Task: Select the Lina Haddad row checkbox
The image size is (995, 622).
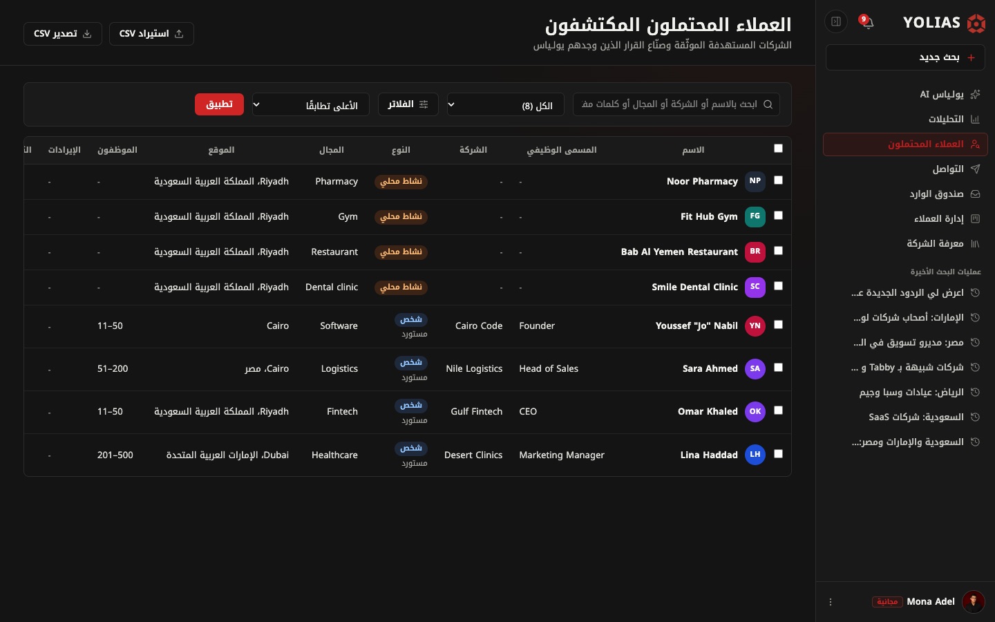Action: click(778, 454)
